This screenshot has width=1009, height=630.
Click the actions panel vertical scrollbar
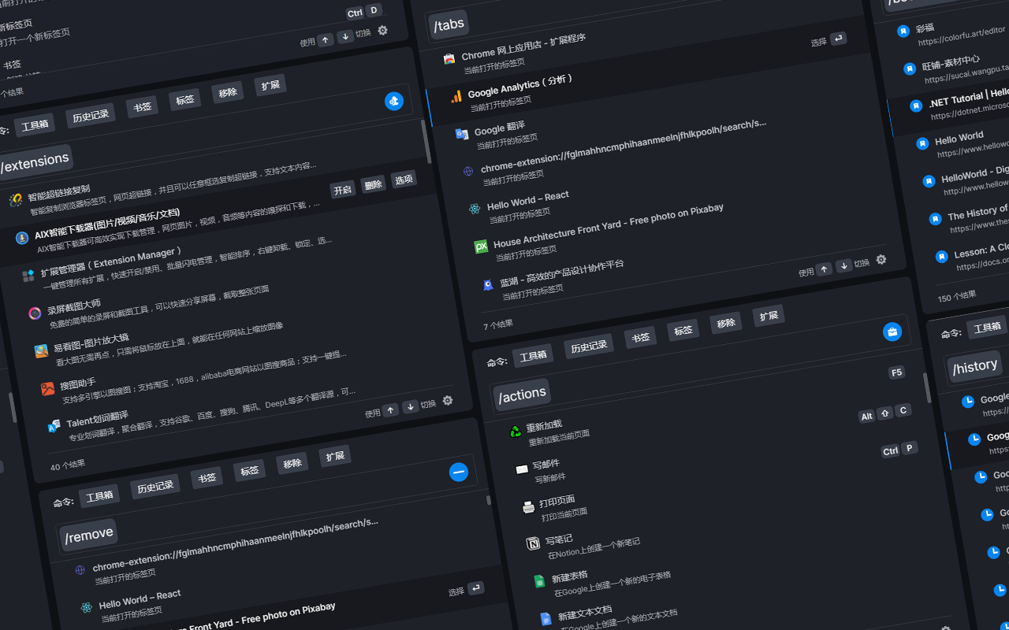(927, 387)
